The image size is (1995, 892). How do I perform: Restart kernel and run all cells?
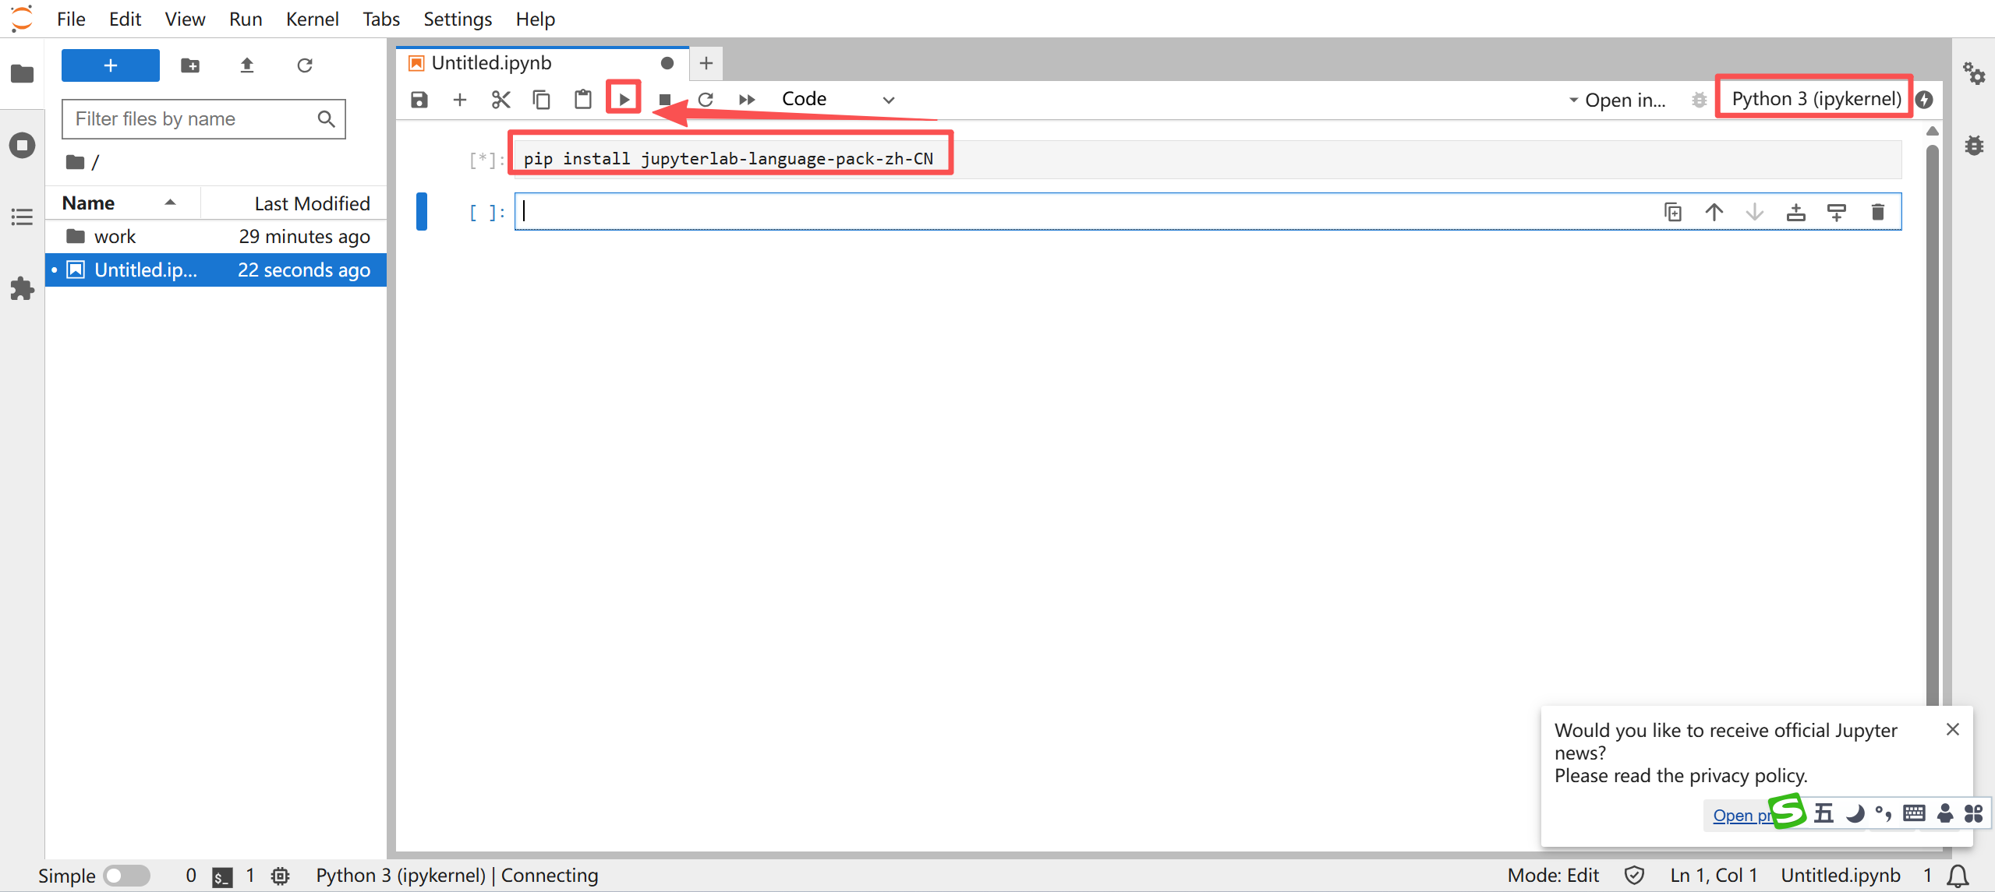pos(746,99)
